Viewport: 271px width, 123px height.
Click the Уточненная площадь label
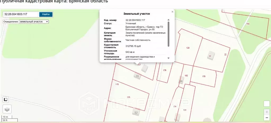(x=110, y=52)
